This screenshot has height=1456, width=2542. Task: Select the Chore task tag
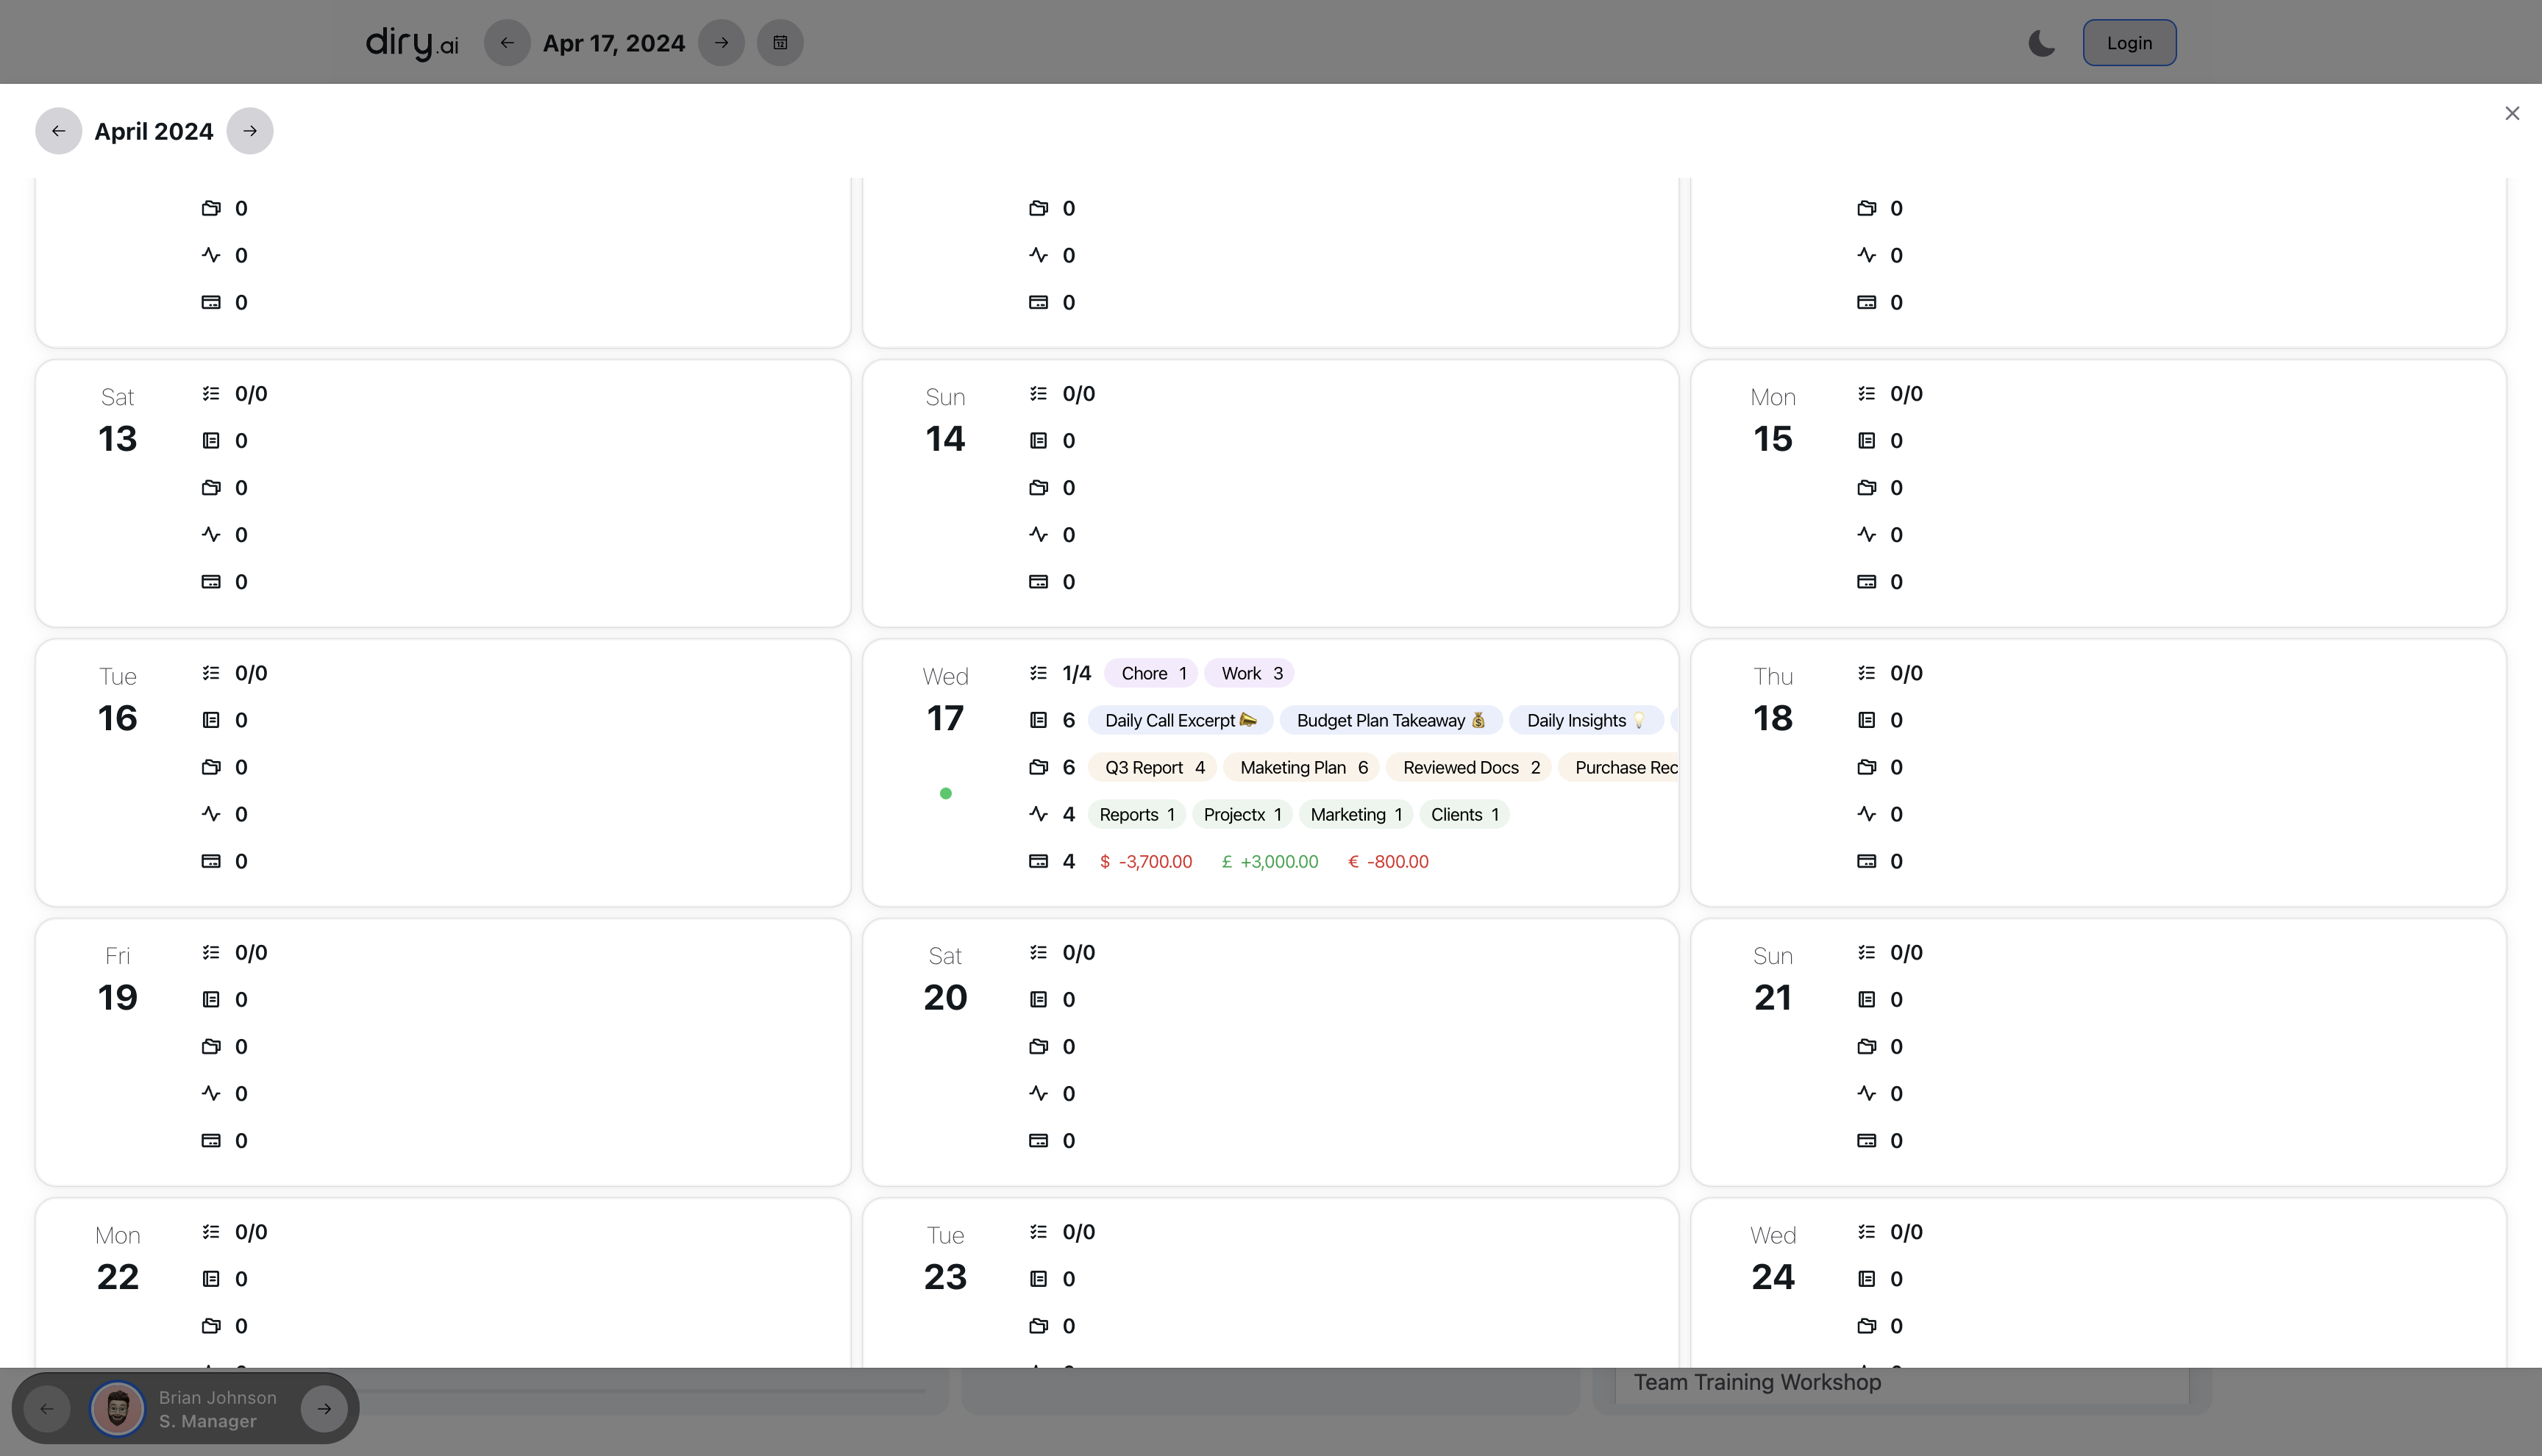[1153, 673]
